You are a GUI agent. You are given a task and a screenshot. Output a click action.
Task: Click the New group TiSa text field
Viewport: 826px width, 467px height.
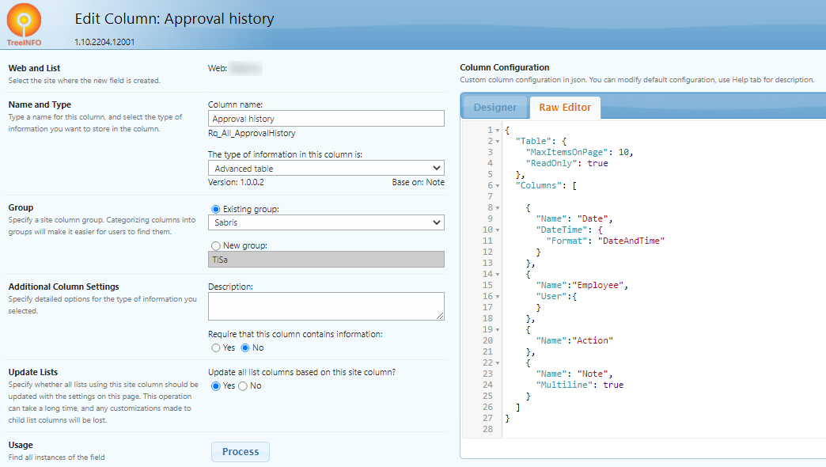pos(326,260)
